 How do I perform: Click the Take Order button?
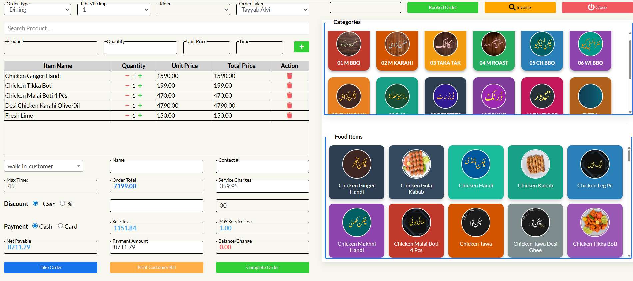(51, 267)
